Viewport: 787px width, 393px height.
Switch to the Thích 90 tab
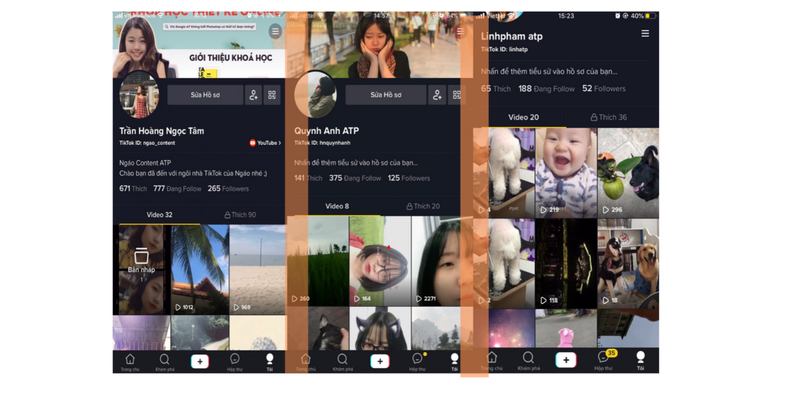[240, 214]
